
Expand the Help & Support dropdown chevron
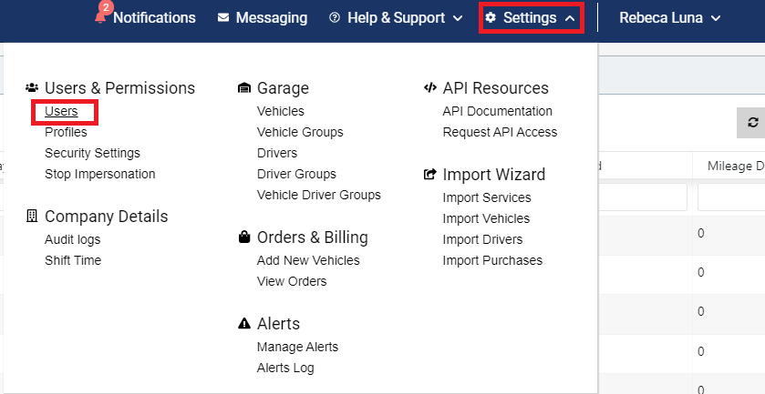(458, 18)
